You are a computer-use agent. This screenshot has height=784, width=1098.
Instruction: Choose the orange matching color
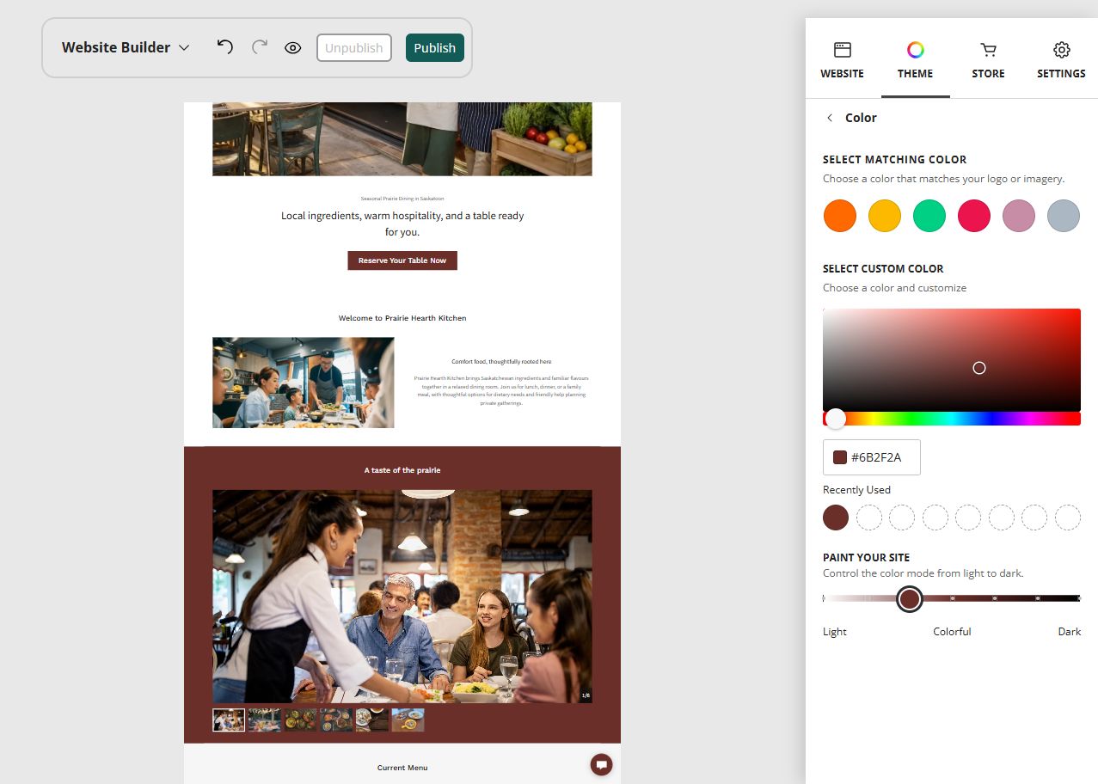[x=840, y=216]
